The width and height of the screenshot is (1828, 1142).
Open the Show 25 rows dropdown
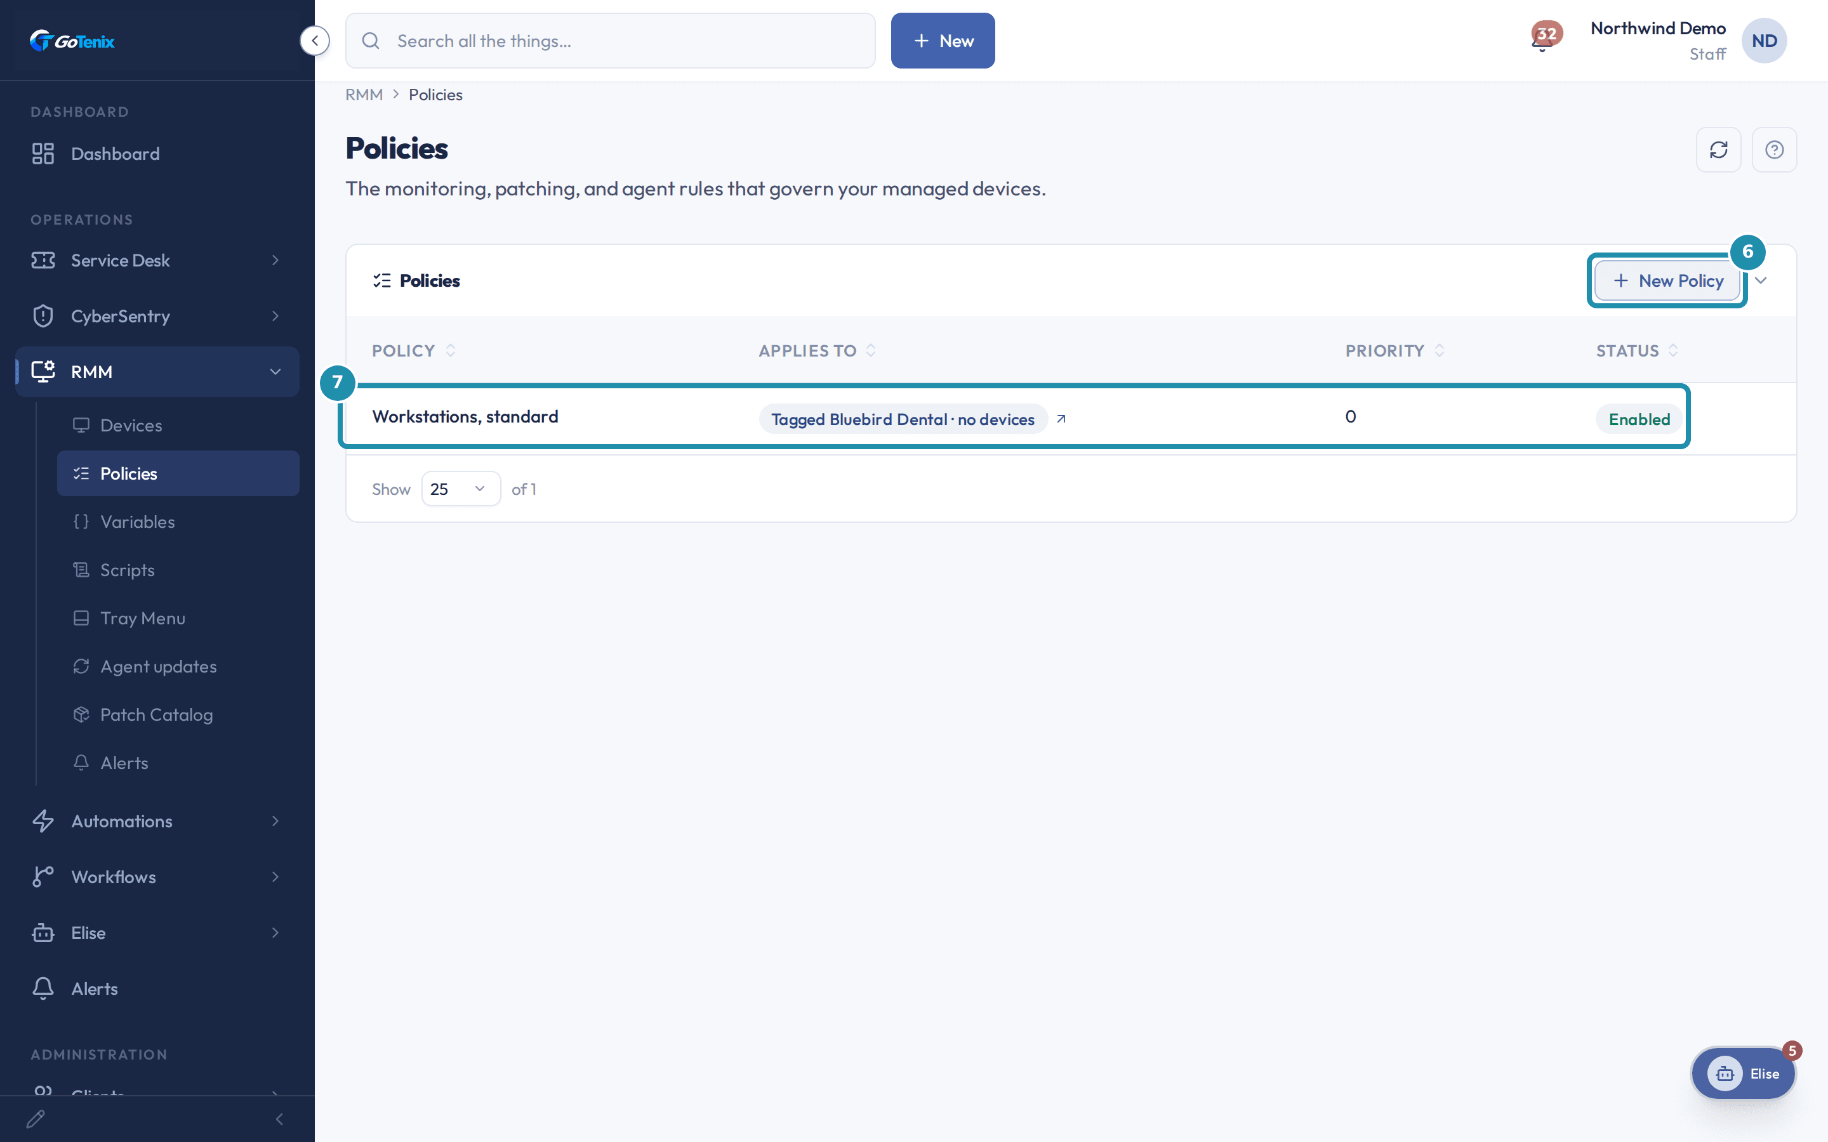[461, 489]
